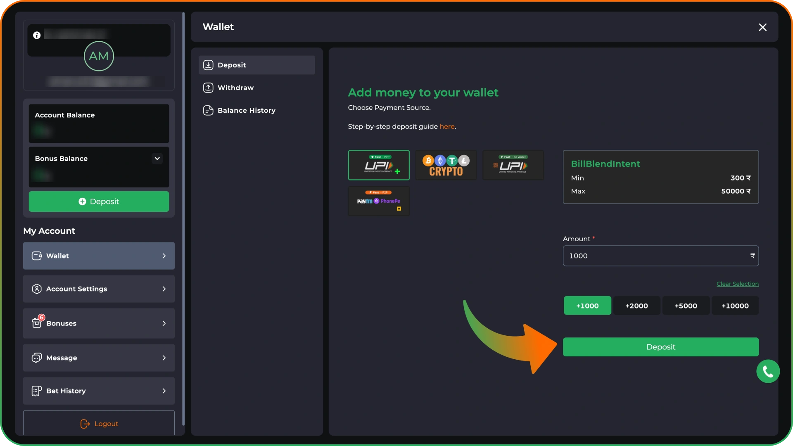793x446 pixels.
Task: Select the UPI Fast P2P payment method
Action: click(379, 165)
